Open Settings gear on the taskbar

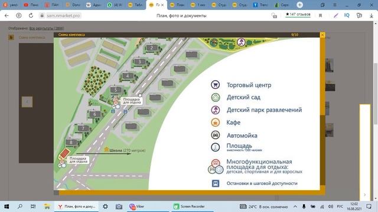point(105,207)
